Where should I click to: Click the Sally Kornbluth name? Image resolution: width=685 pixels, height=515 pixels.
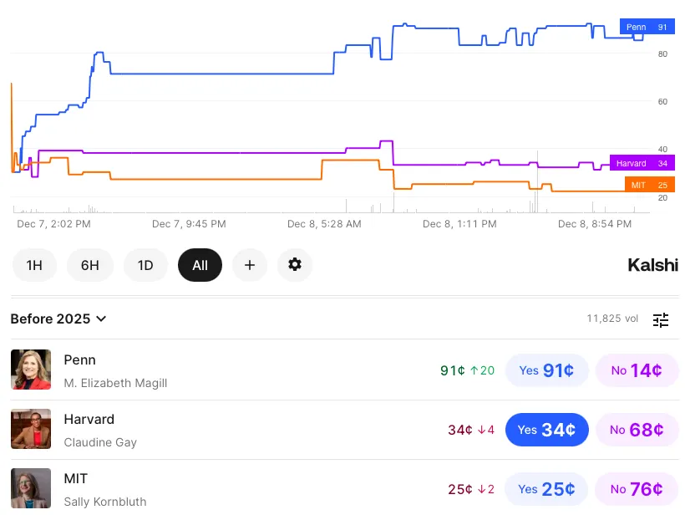[x=105, y=502]
